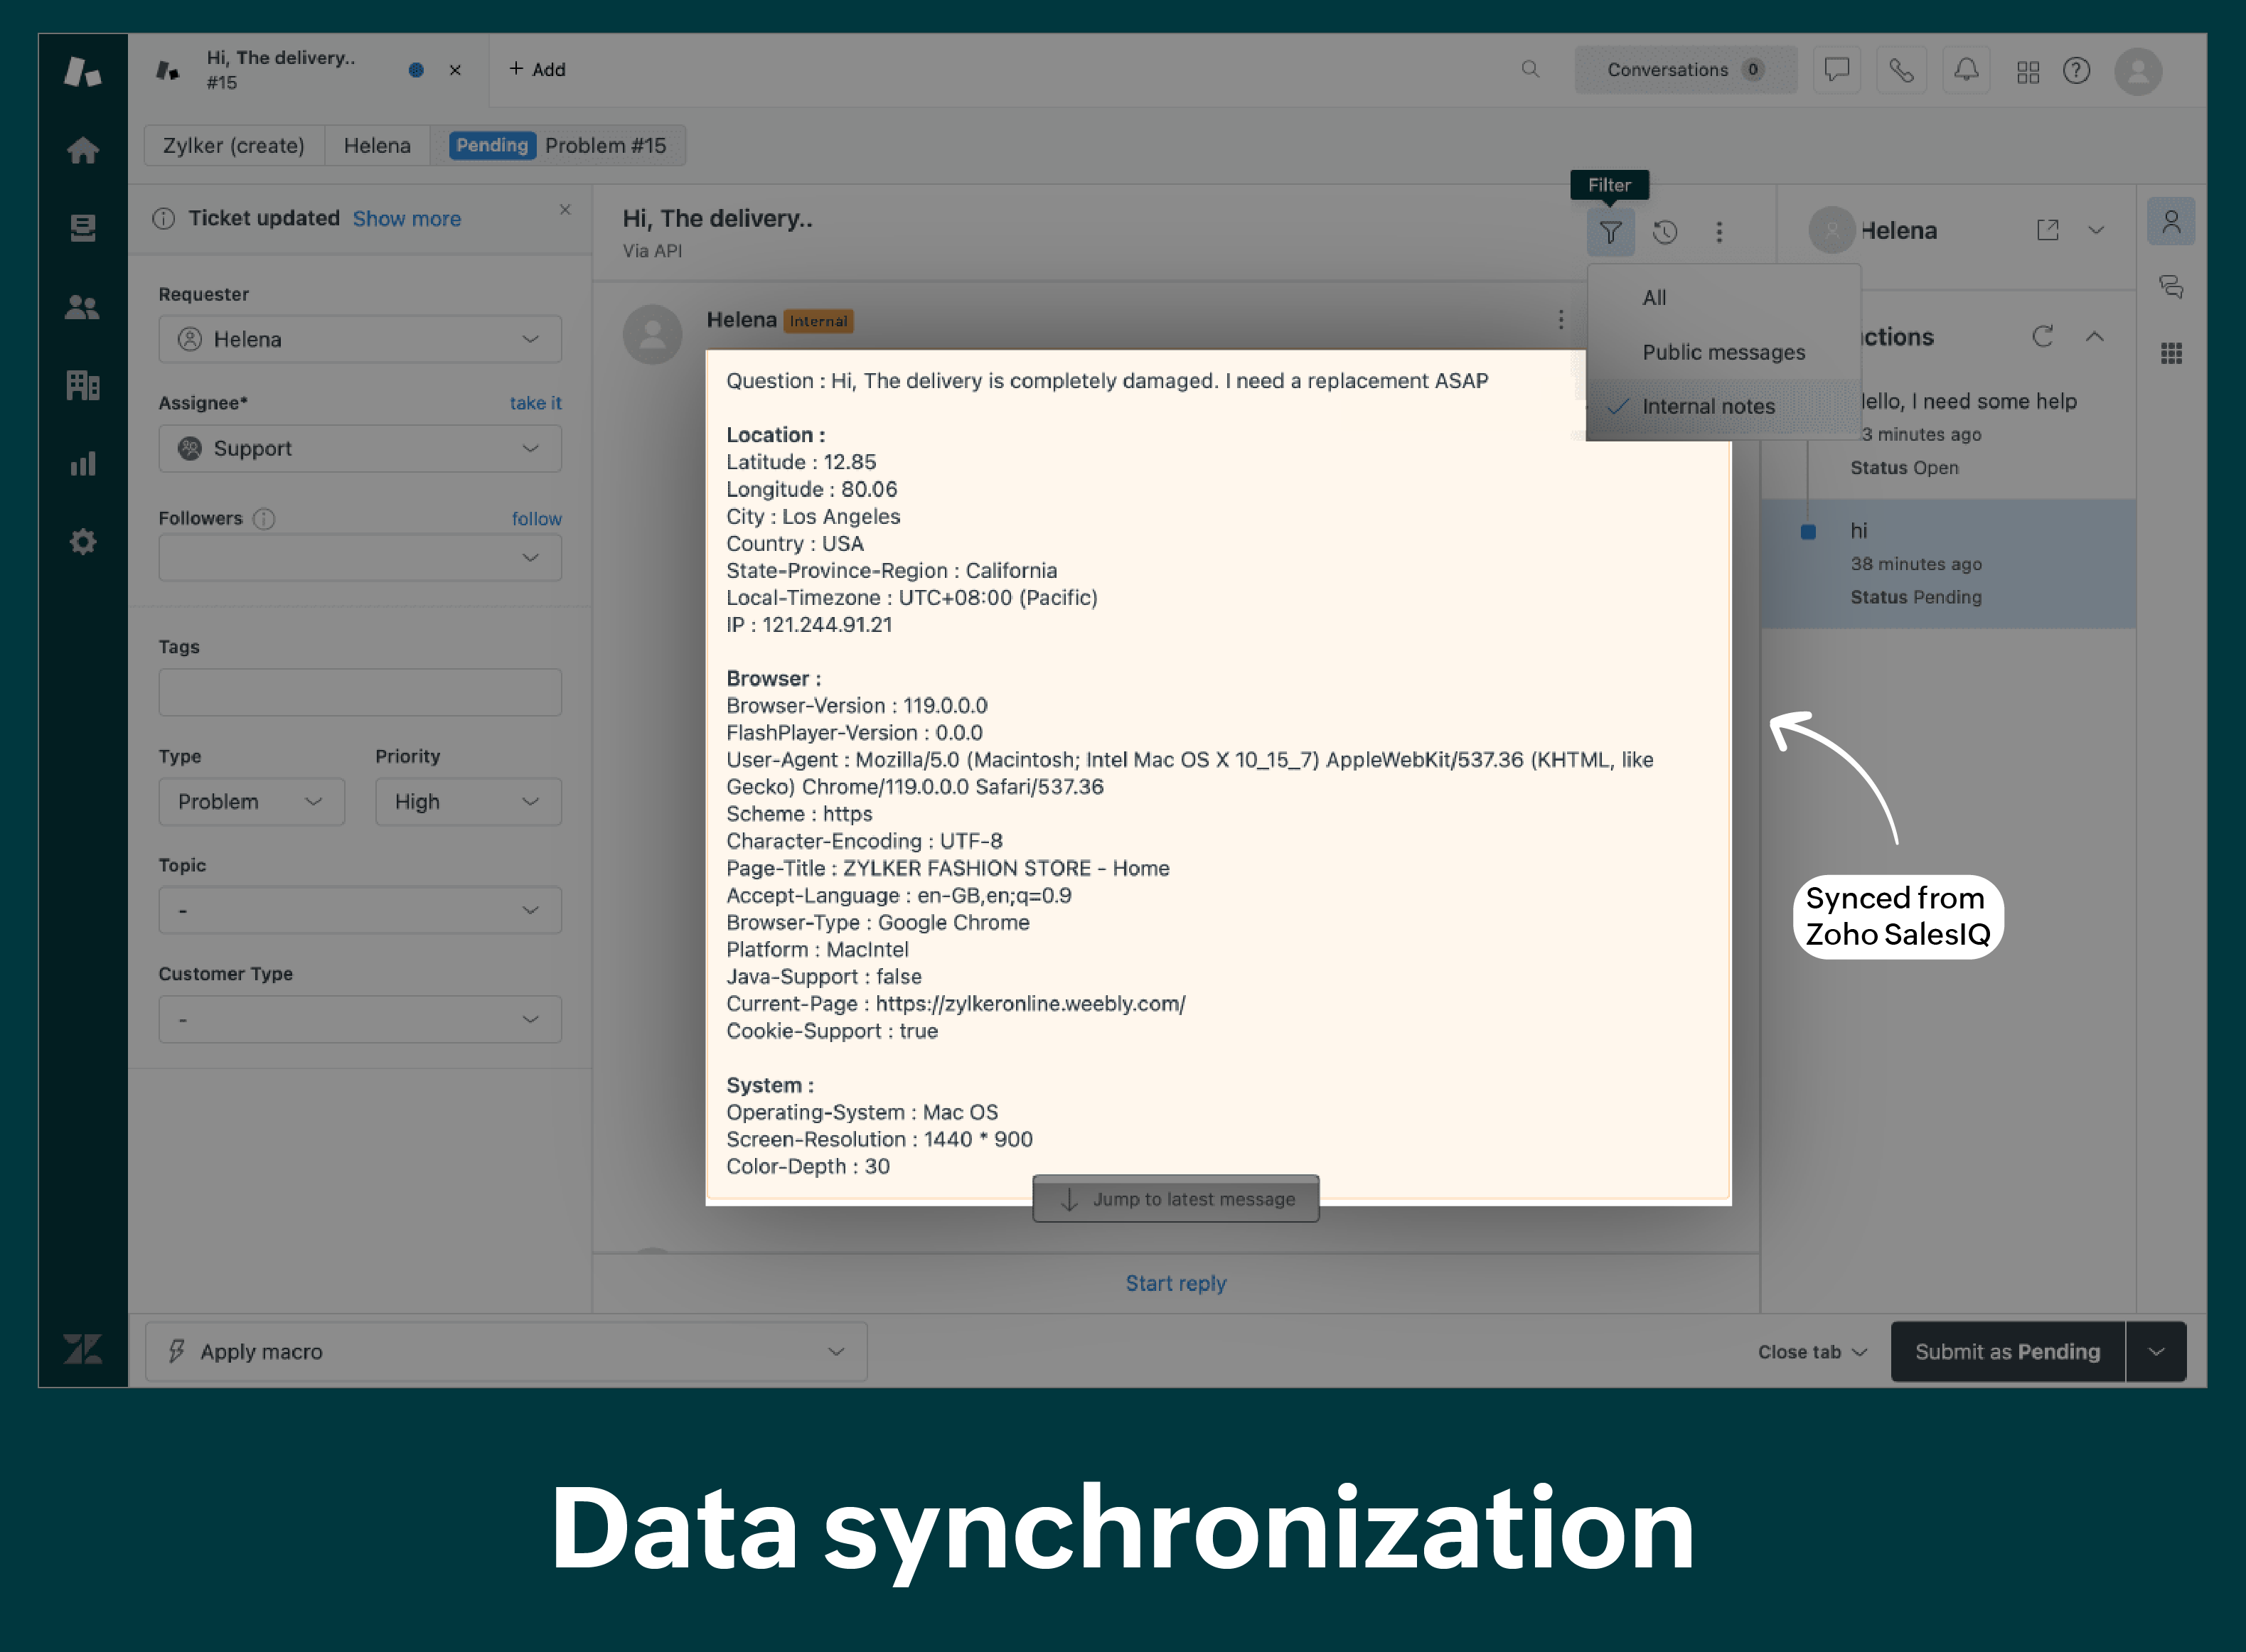This screenshot has width=2246, height=1652.
Task: Open the Organizations building icon in sidebar
Action: pos(83,385)
